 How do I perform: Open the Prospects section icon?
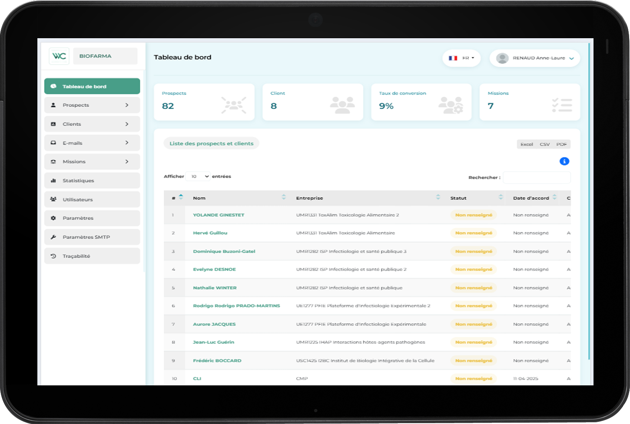point(53,105)
